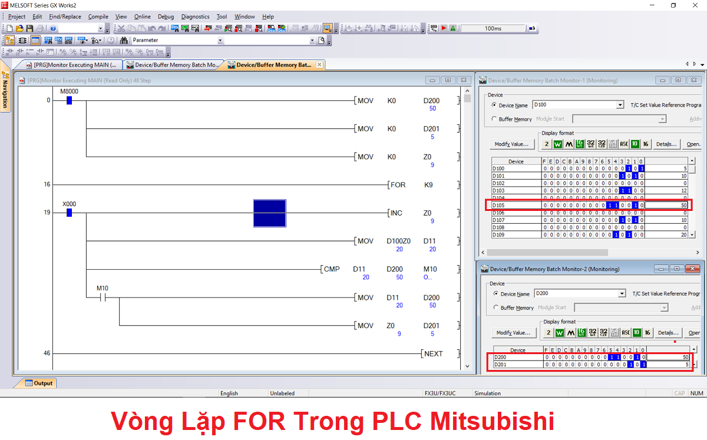Click the icon right of the 100ms field
707x440 pixels.
point(532,28)
